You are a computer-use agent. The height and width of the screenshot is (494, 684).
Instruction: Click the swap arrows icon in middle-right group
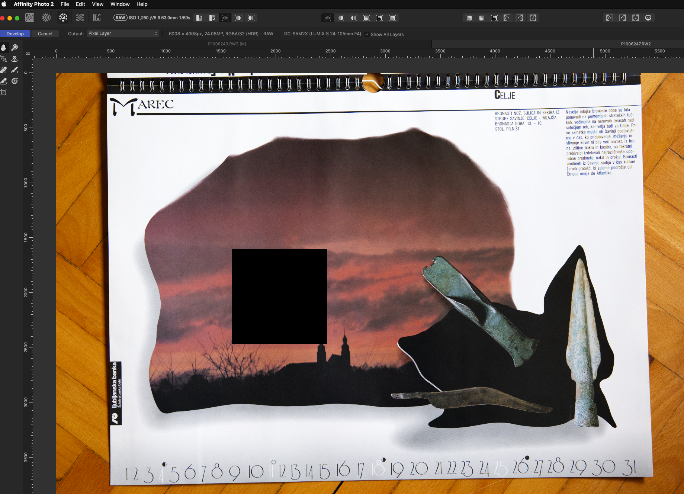coord(533,18)
